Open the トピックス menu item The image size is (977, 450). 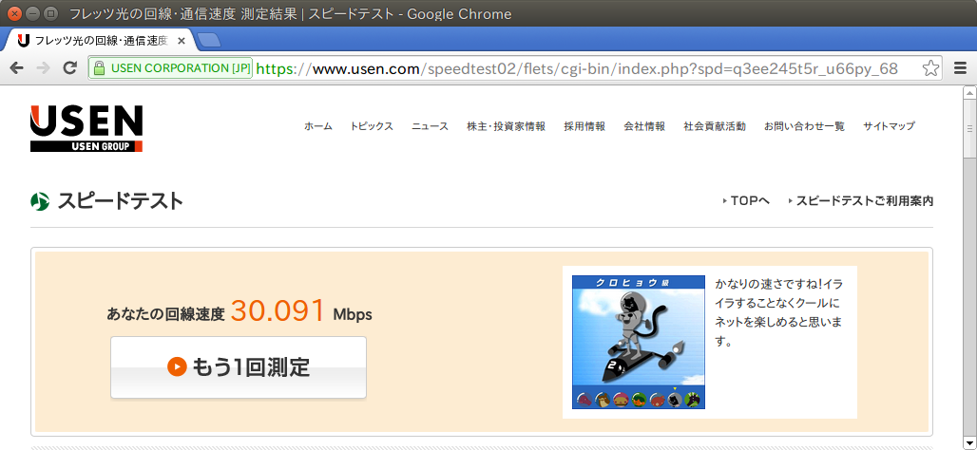(x=372, y=126)
